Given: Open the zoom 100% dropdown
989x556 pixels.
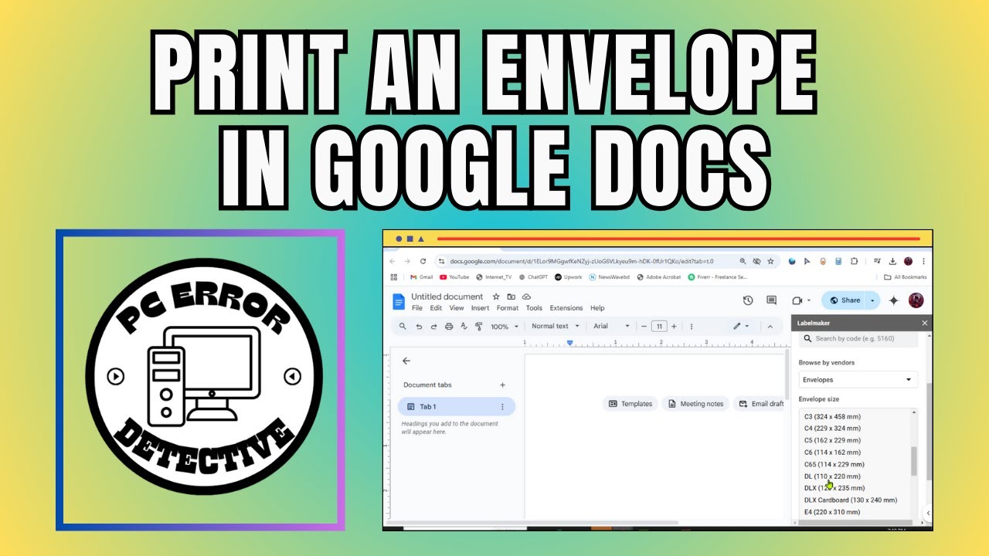Looking at the screenshot, I should pyautogui.click(x=505, y=327).
